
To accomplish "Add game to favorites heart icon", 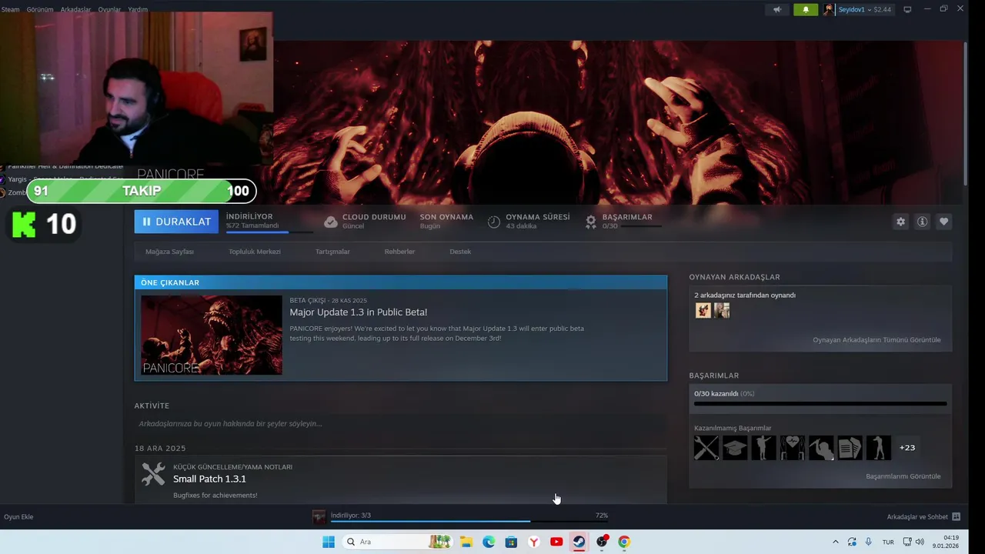I will (x=943, y=222).
